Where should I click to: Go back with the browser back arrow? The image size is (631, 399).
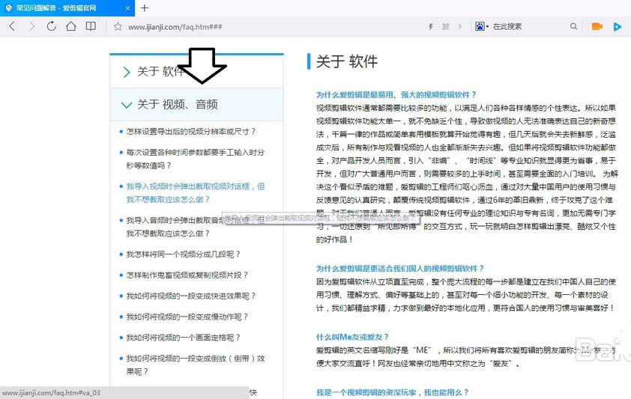(x=12, y=26)
